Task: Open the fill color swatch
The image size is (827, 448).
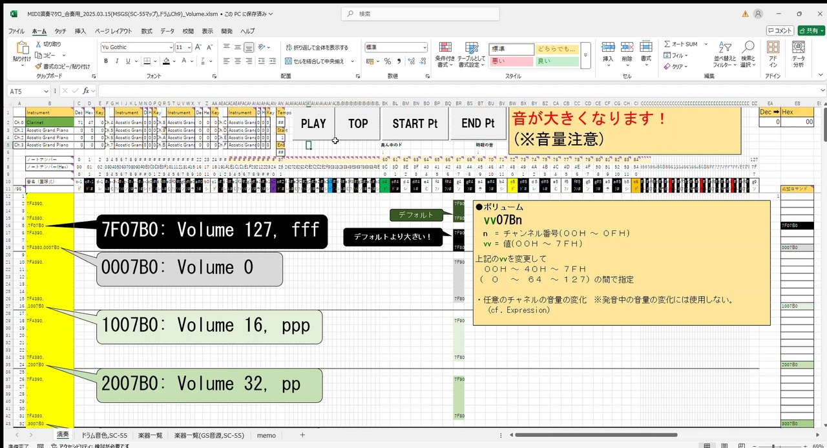Action: [167, 61]
